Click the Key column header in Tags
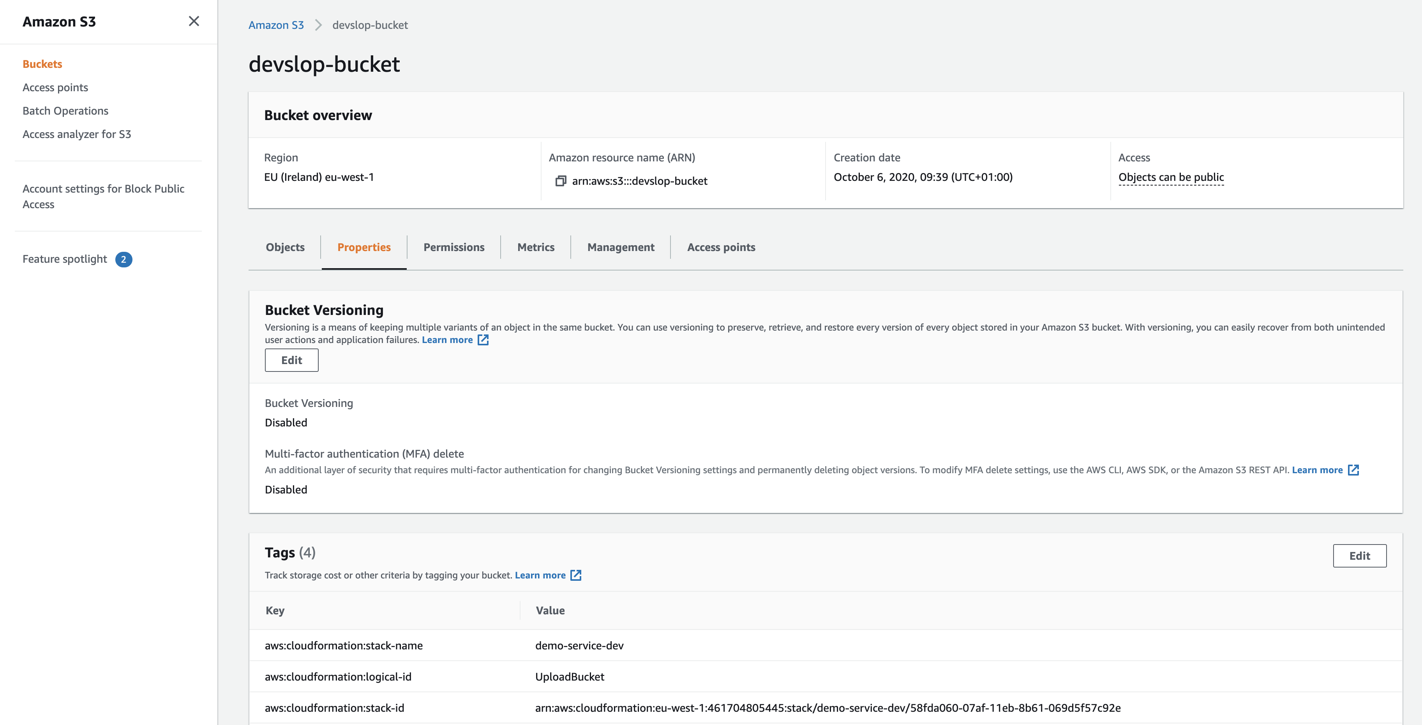 pyautogui.click(x=275, y=610)
